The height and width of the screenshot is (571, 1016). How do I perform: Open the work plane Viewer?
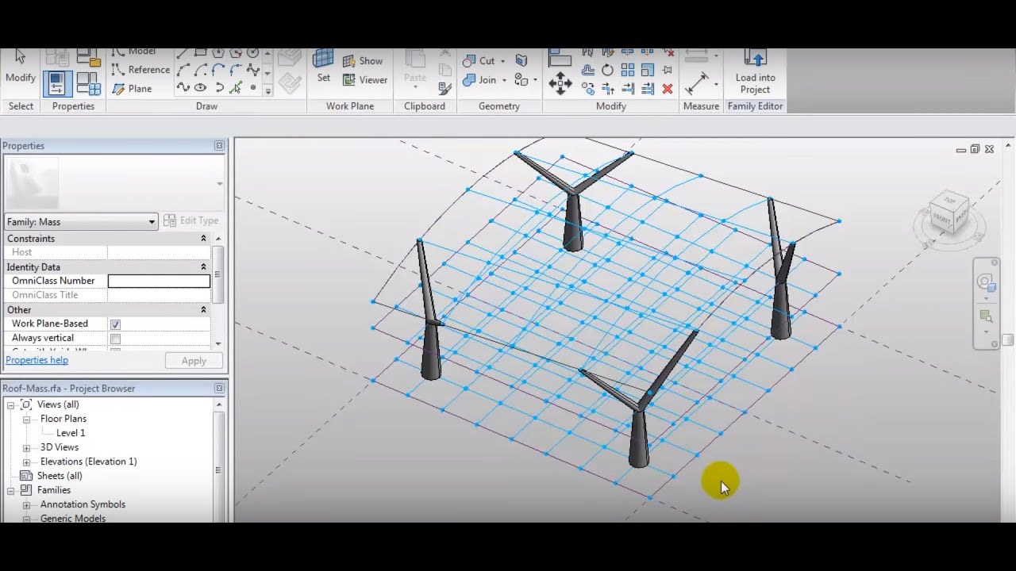pyautogui.click(x=365, y=79)
